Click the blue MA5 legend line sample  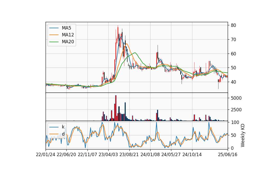tap(54, 28)
